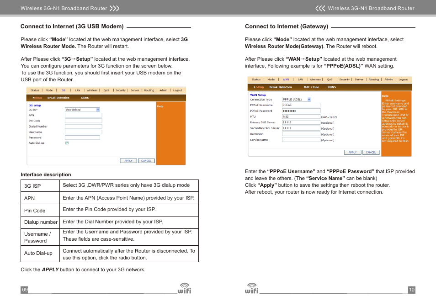Open Security menu in 3G setup screenshot
The image size is (436, 301).
[x=121, y=90]
